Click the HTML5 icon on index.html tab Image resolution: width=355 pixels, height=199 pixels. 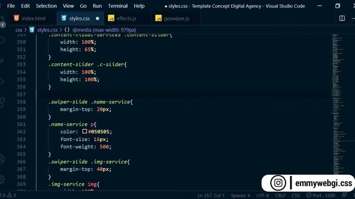point(16,18)
